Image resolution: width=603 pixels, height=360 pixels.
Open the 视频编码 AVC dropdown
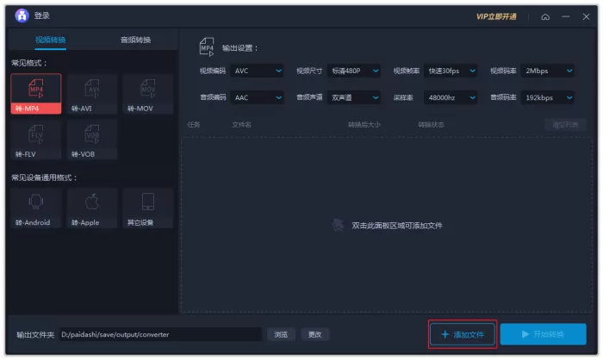257,71
